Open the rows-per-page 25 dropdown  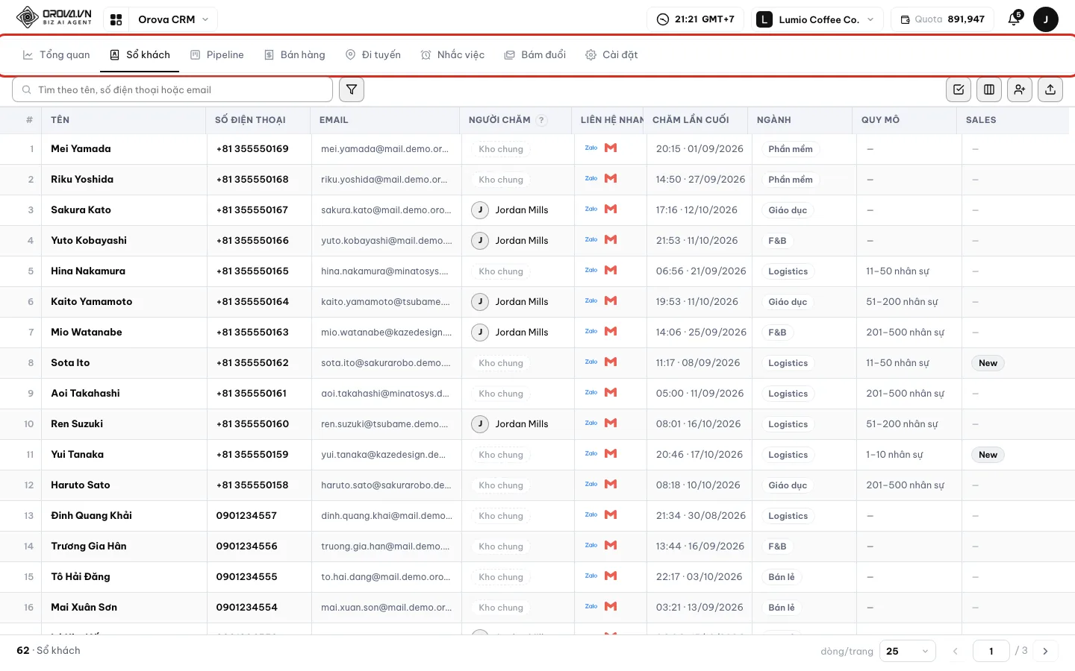[x=908, y=651]
